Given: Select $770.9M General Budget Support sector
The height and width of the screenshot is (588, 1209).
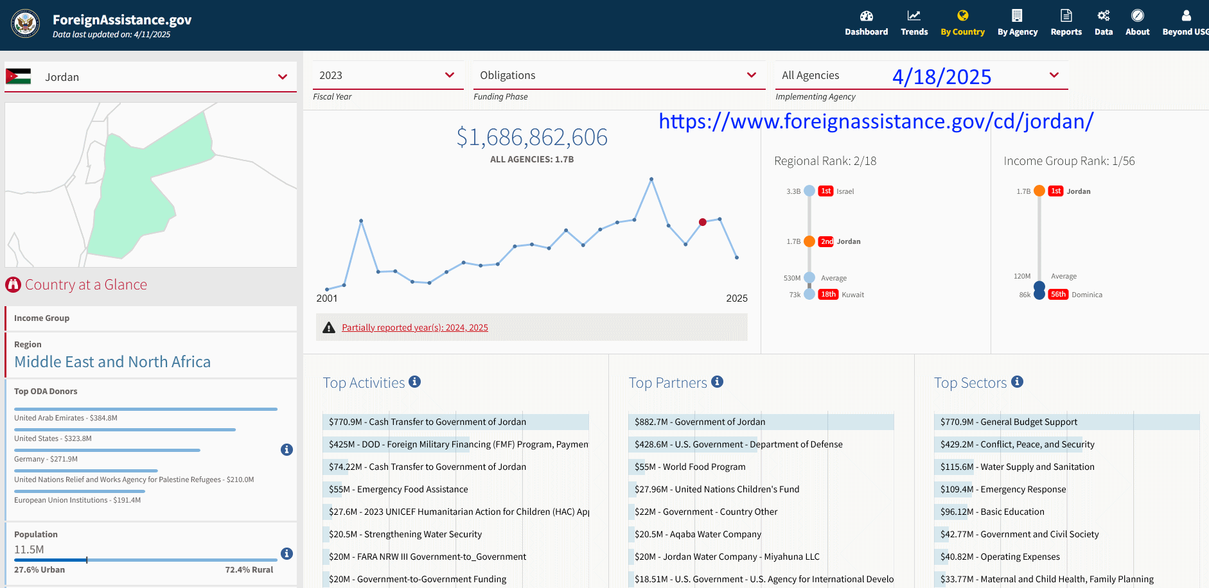Looking at the screenshot, I should click(x=1066, y=422).
